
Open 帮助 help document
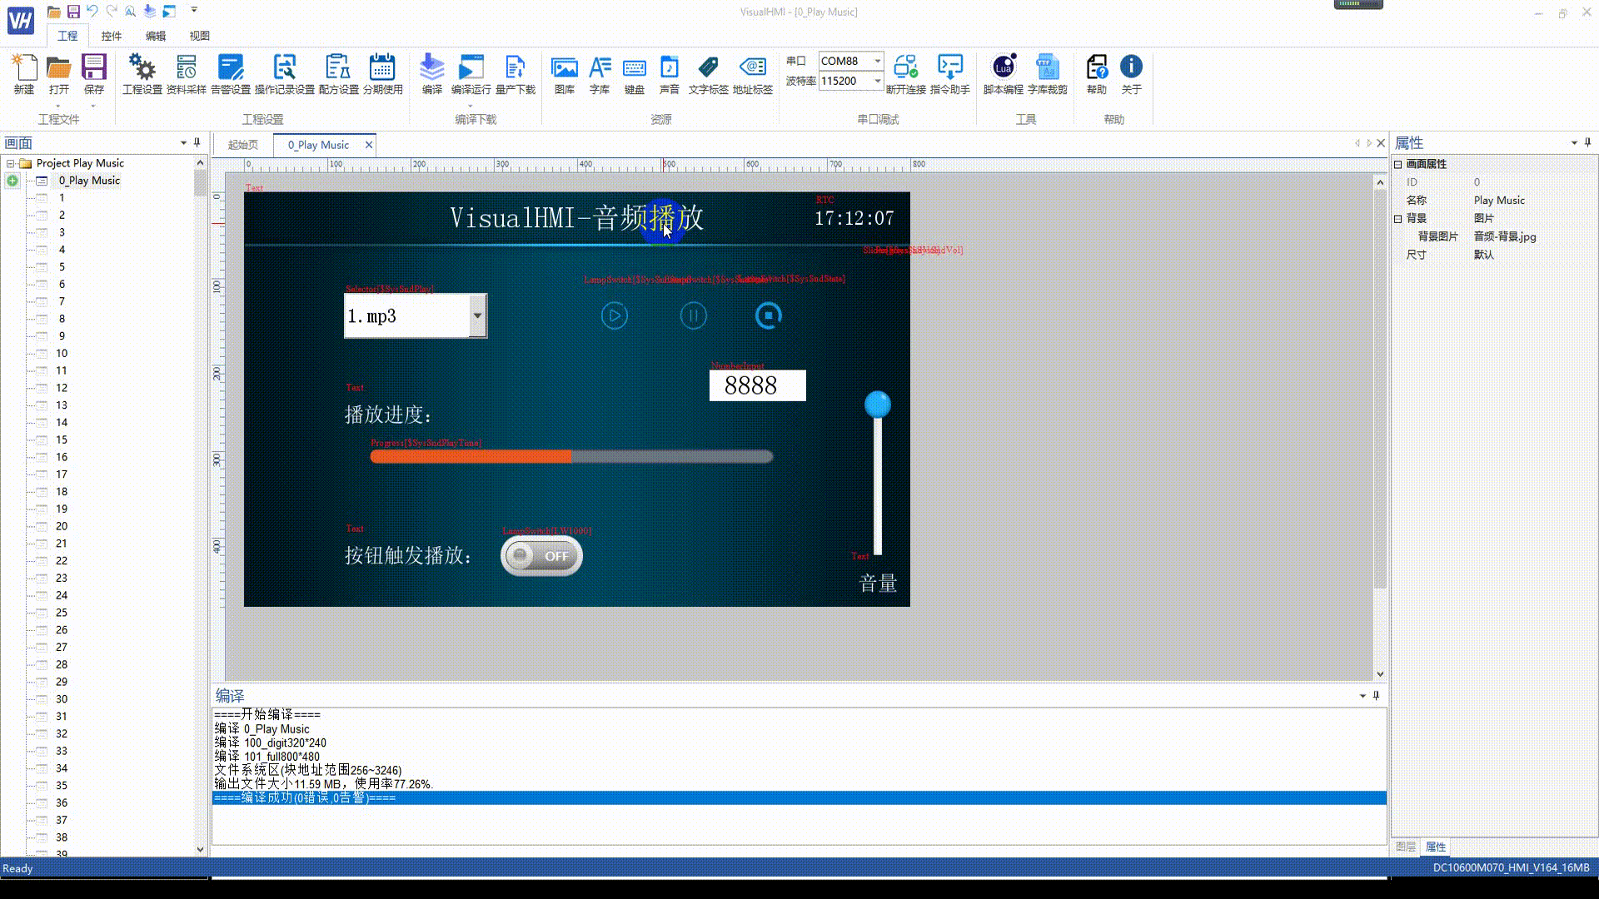point(1097,74)
